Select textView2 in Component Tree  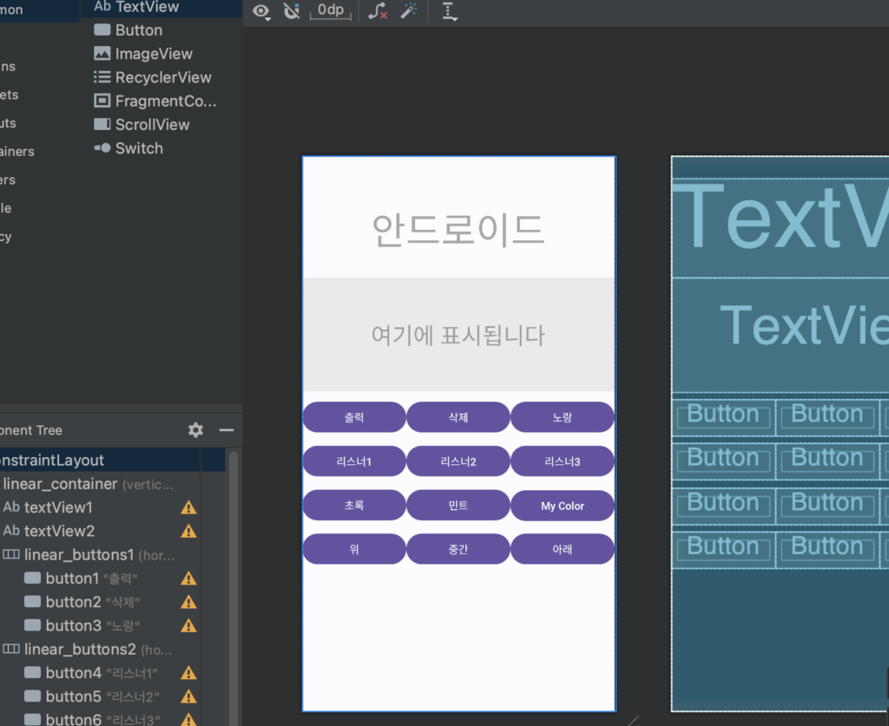pos(100,531)
